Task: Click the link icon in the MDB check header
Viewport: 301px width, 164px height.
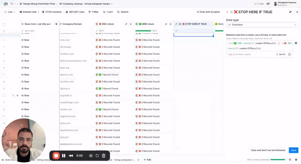Action: [166, 24]
